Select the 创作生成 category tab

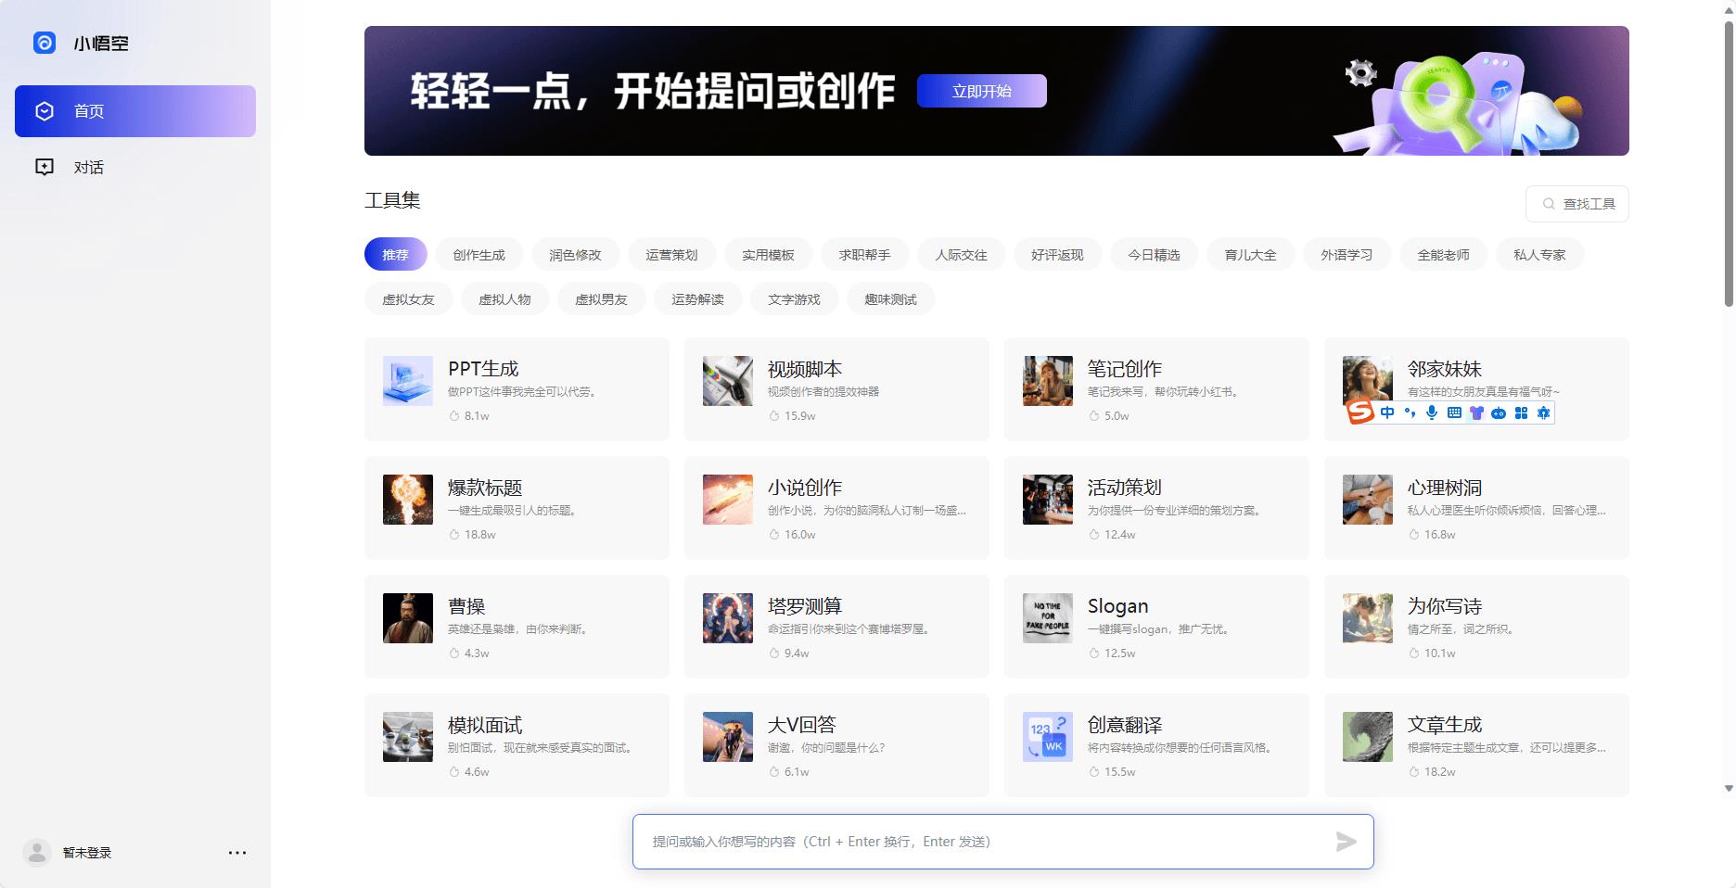point(479,255)
